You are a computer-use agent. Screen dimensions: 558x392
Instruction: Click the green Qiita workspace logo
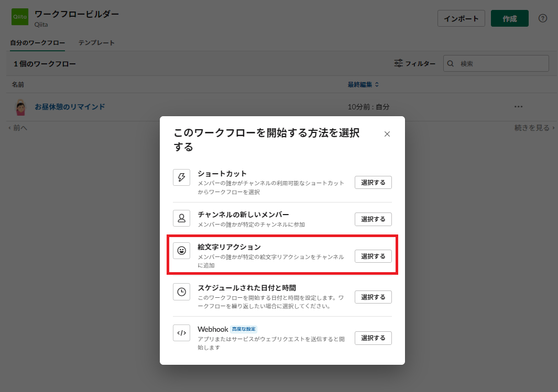tap(19, 17)
